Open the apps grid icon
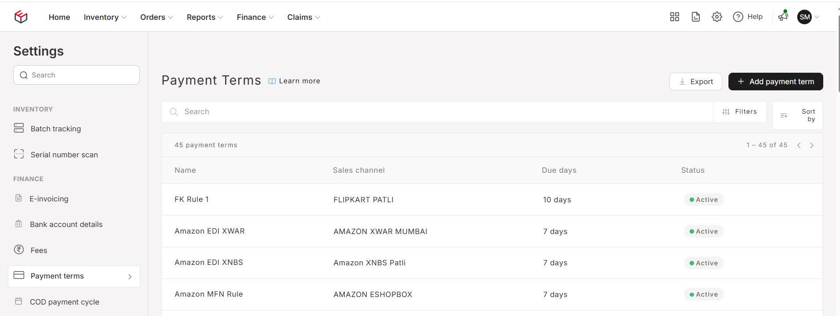The height and width of the screenshot is (316, 840). point(675,17)
